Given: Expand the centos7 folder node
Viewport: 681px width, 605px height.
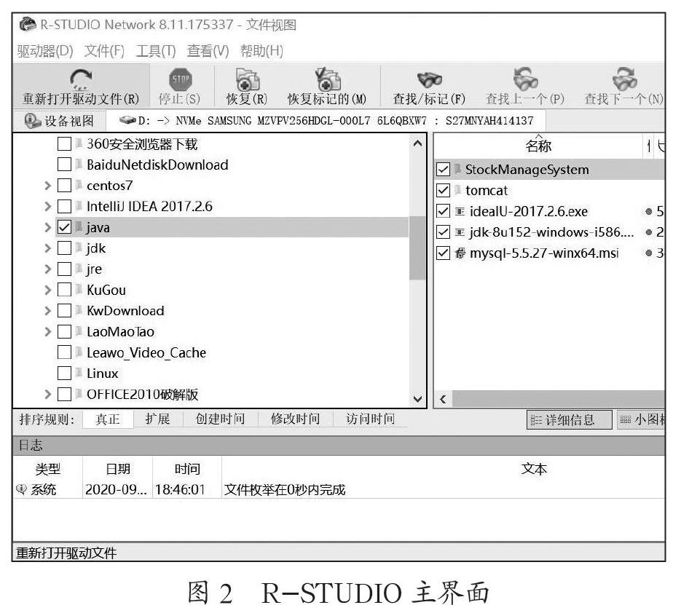Looking at the screenshot, I should 48,186.
